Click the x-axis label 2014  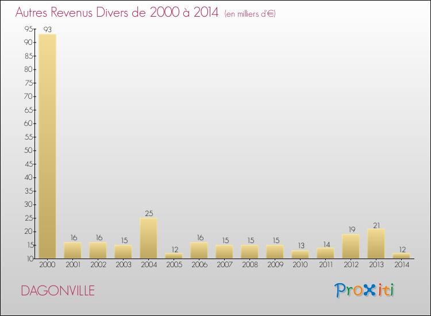coord(402,265)
